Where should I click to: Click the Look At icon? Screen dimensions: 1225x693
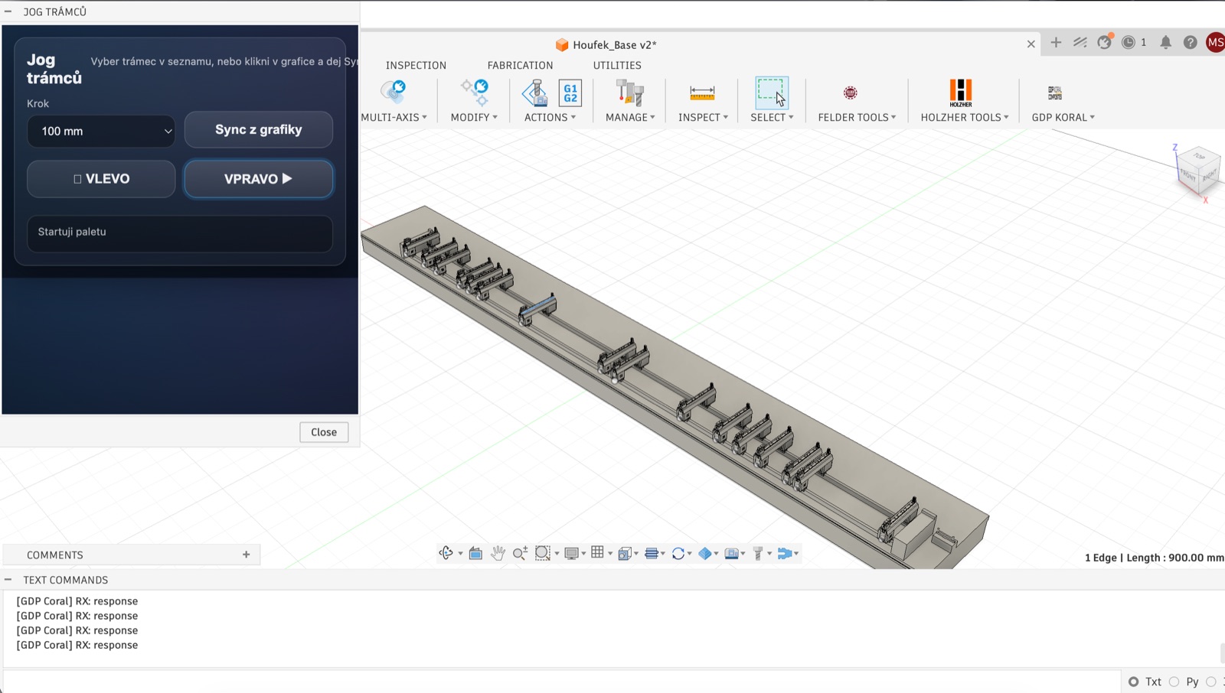475,553
